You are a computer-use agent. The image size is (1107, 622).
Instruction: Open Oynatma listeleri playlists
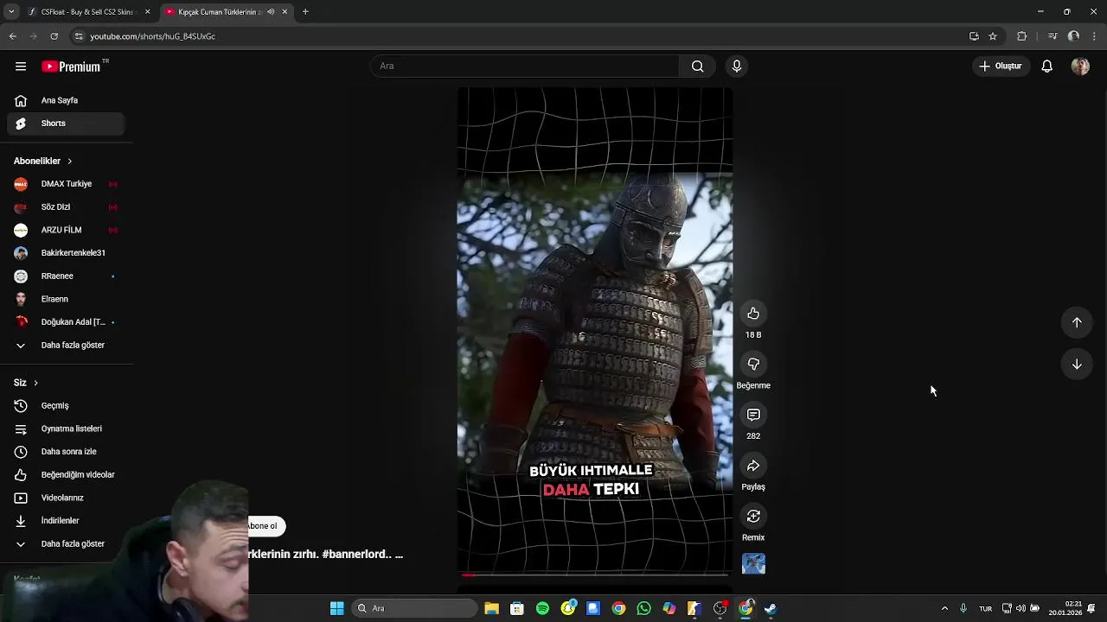click(66, 428)
